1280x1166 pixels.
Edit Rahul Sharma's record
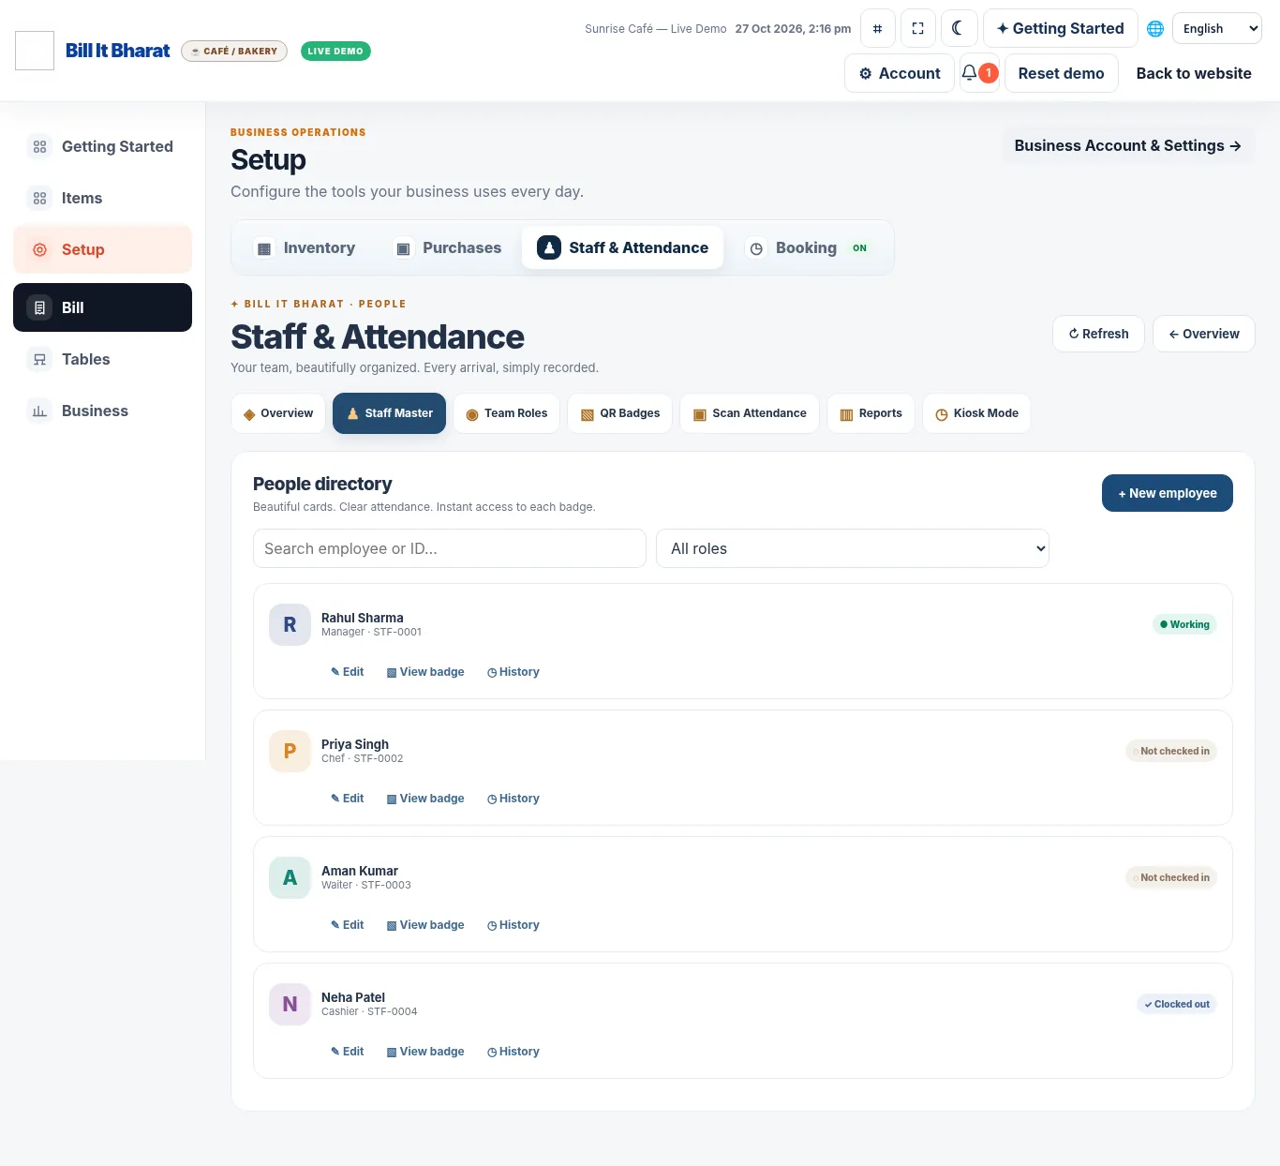347,672
